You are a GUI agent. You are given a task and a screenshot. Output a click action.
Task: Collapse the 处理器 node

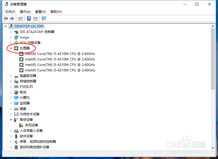click(x=11, y=48)
